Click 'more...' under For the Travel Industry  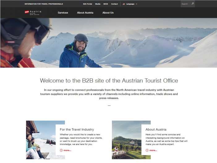(x=67, y=150)
